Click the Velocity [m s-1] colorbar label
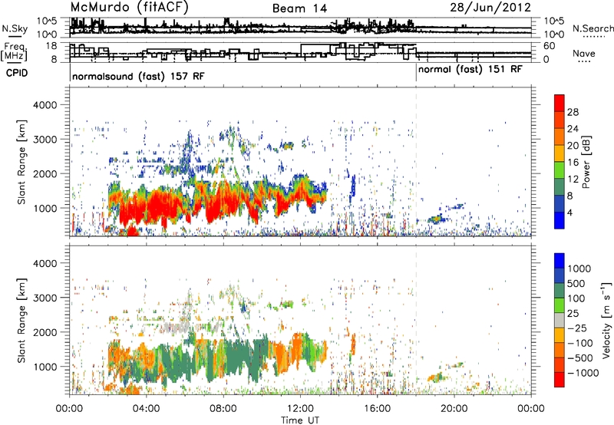 [606, 320]
